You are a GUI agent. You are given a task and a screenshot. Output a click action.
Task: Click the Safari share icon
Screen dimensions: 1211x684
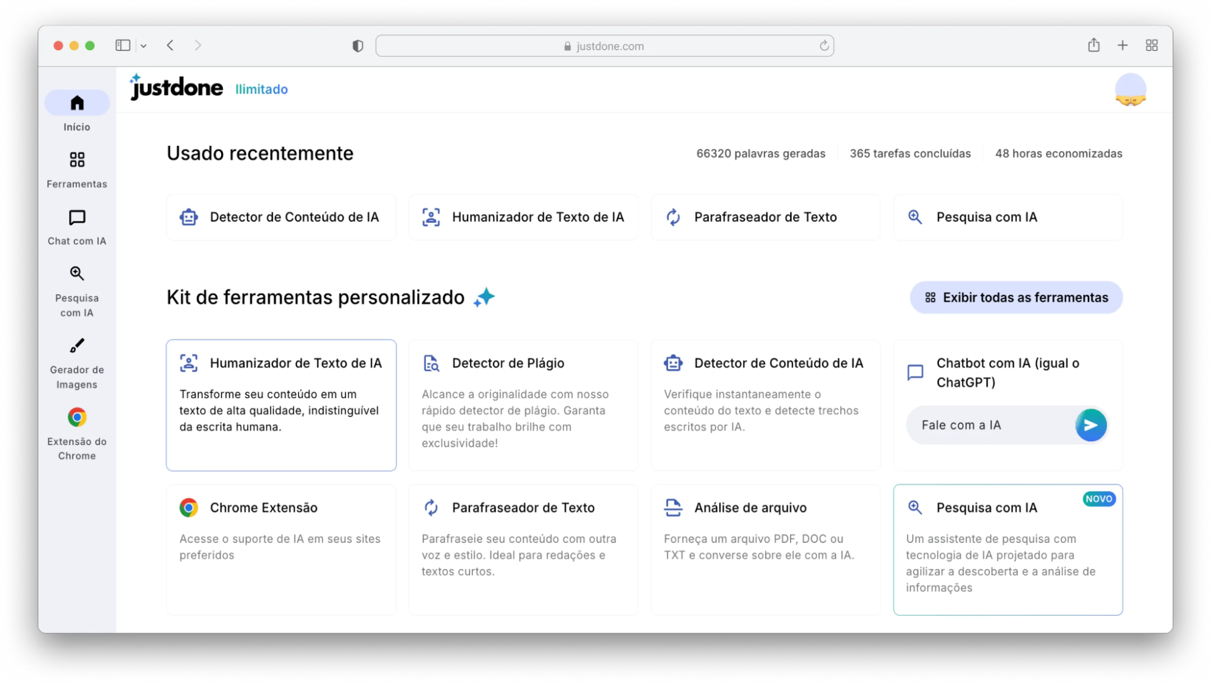1093,45
